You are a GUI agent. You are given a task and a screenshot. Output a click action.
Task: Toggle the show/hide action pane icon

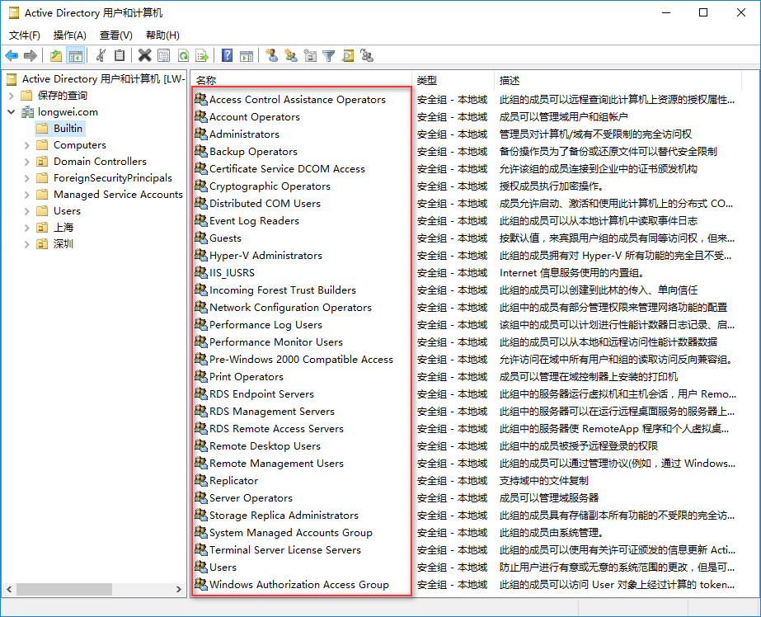click(x=247, y=56)
